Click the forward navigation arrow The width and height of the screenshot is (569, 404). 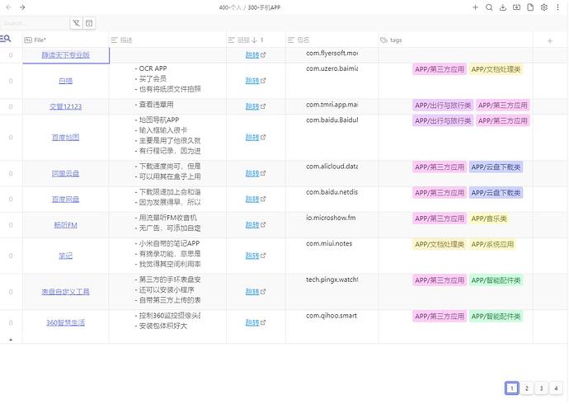pos(22,7)
